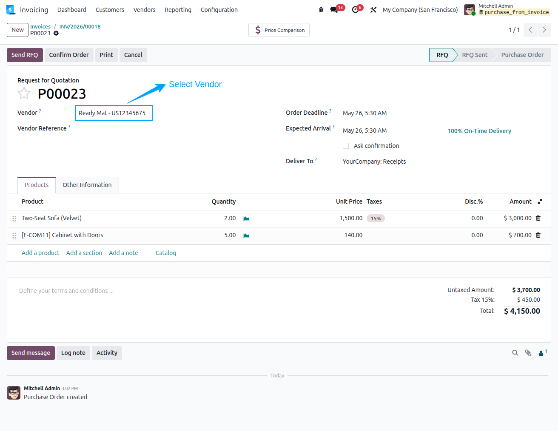Viewport: 558px width, 431px height.
Task: Click Add a product link
Action: pyautogui.click(x=40, y=253)
